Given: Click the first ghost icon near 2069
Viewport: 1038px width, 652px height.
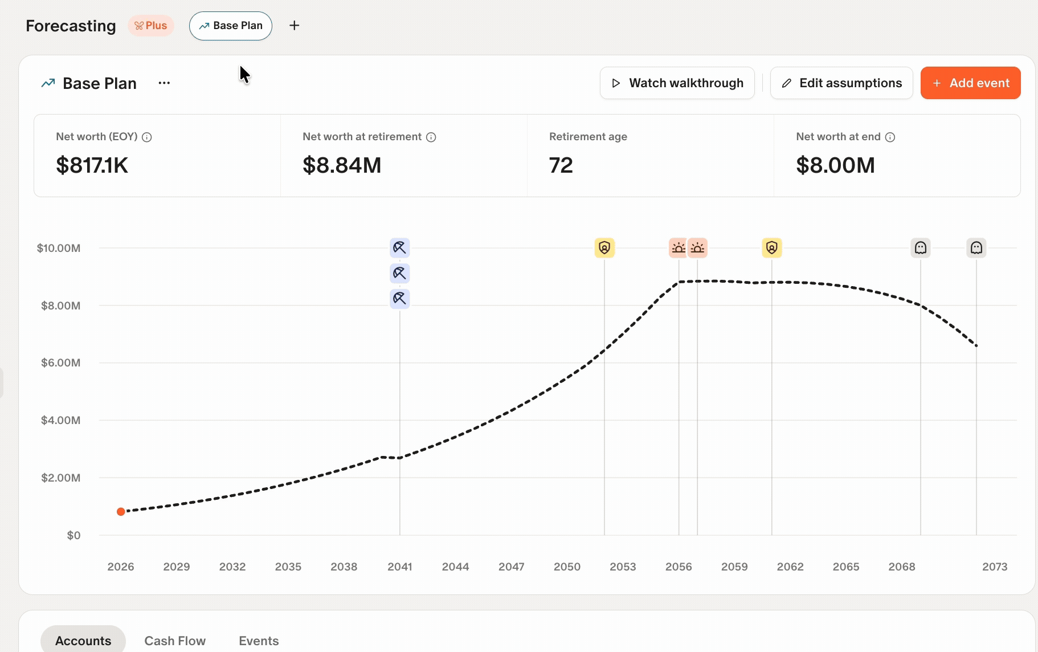Looking at the screenshot, I should pyautogui.click(x=921, y=248).
